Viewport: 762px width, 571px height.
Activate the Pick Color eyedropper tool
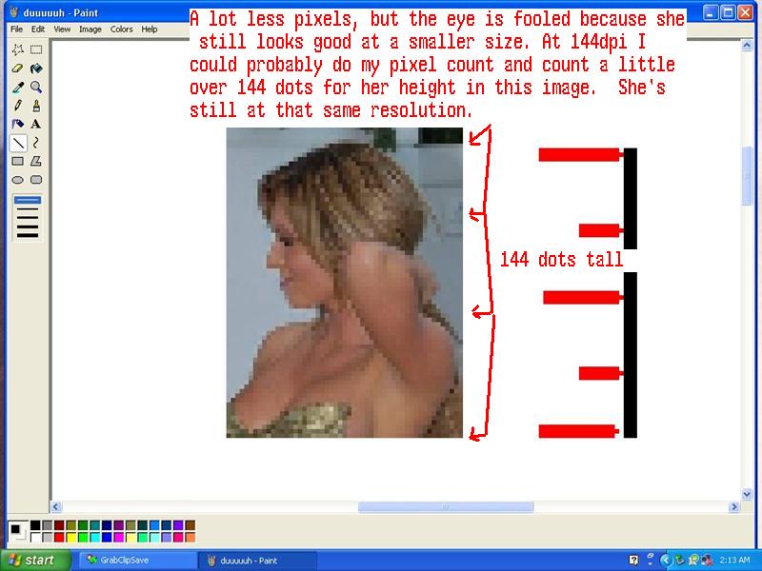tap(18, 87)
